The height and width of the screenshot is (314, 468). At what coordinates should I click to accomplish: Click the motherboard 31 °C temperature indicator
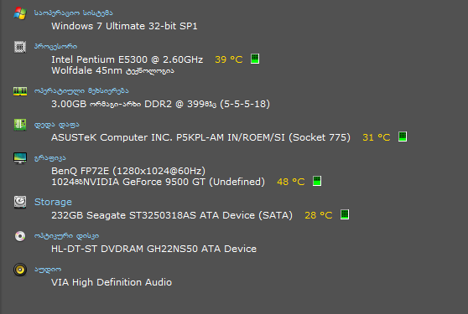tap(377, 137)
